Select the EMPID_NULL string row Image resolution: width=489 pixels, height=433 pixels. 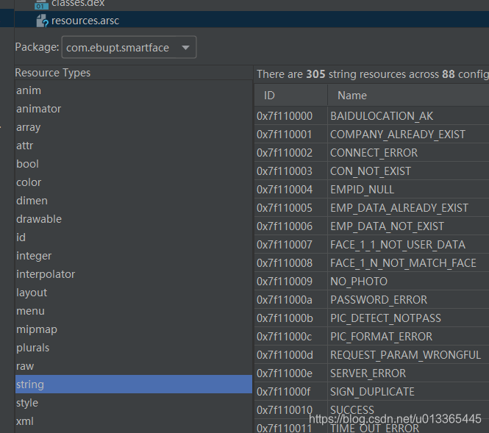click(372, 190)
